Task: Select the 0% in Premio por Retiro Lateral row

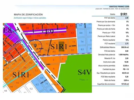Action: [128, 36]
